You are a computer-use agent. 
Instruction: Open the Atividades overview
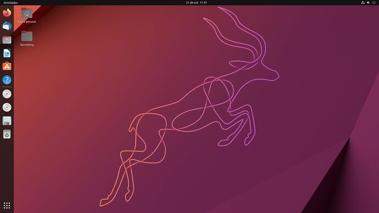point(10,3)
